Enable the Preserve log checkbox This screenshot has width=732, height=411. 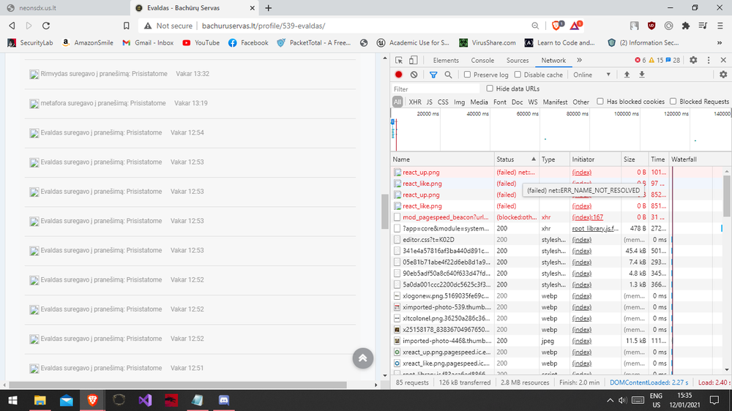point(468,75)
